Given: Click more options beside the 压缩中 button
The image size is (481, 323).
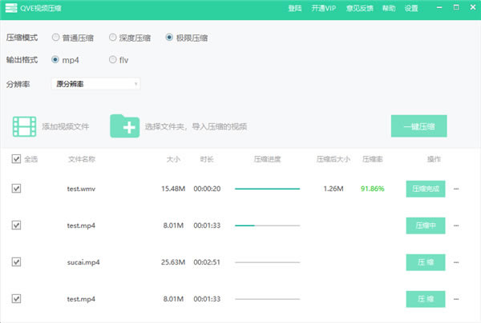Looking at the screenshot, I should (457, 226).
